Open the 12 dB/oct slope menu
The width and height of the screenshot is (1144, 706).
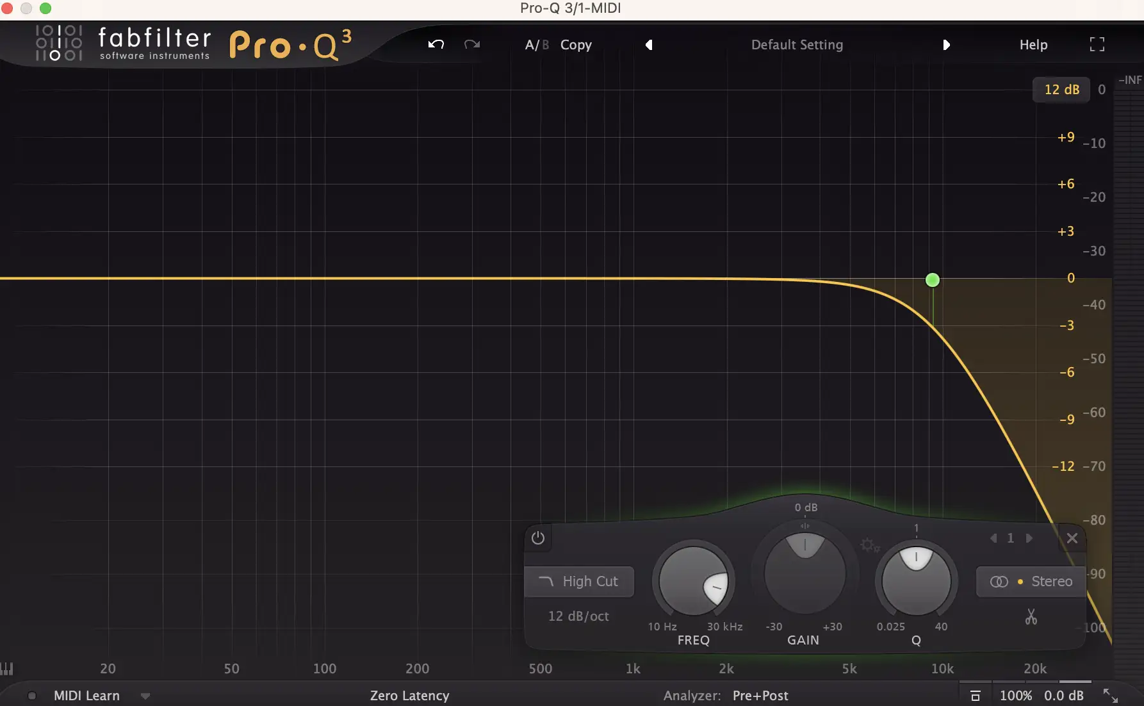pos(578,616)
